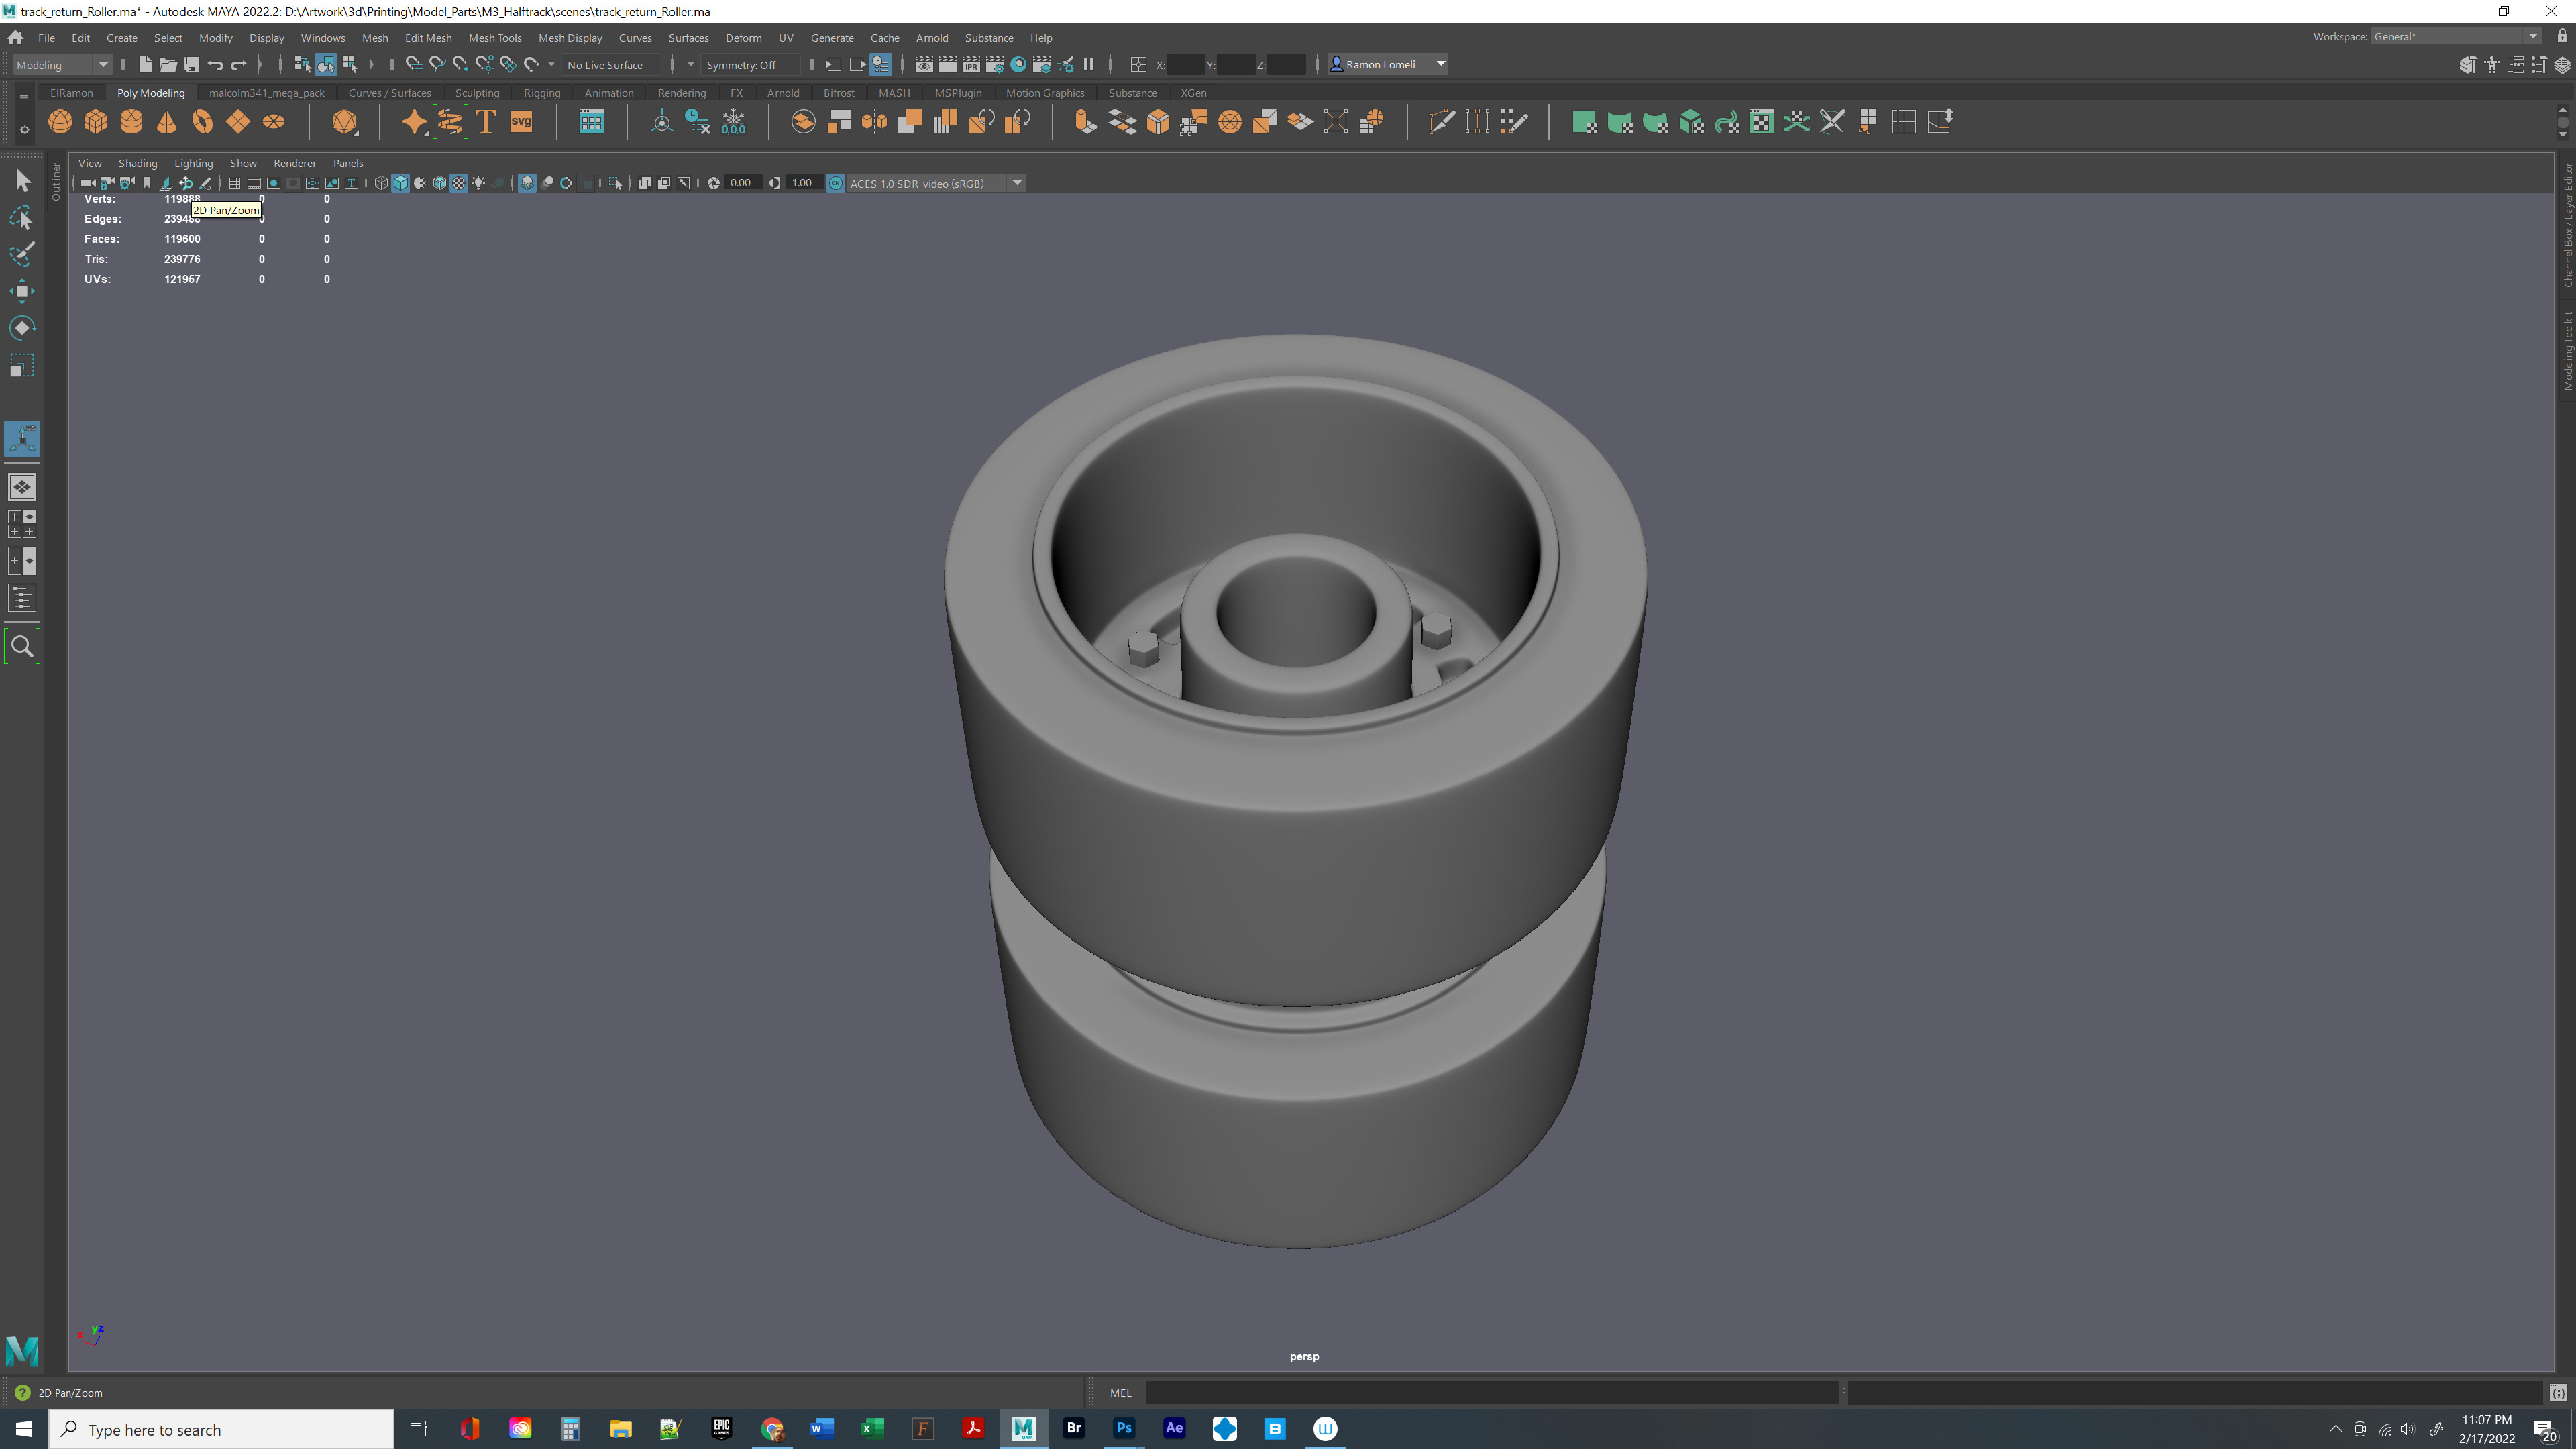Image resolution: width=2576 pixels, height=1449 pixels.
Task: Create a polygon cone from the shelf
Action: point(167,122)
